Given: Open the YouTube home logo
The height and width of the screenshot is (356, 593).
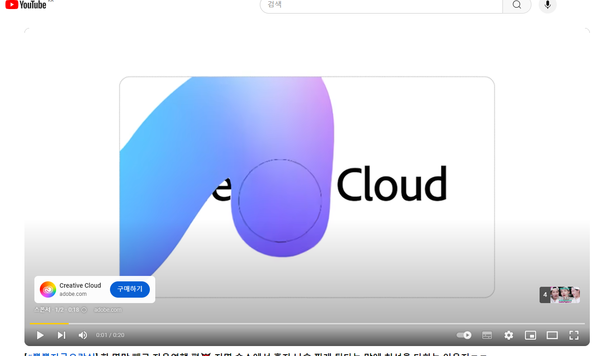Looking at the screenshot, I should (x=26, y=5).
